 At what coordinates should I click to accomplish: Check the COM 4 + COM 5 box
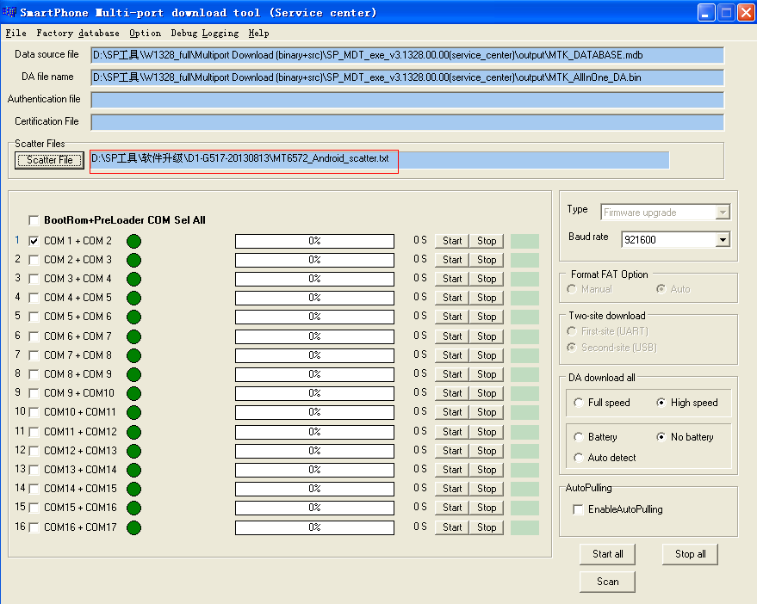(x=34, y=299)
